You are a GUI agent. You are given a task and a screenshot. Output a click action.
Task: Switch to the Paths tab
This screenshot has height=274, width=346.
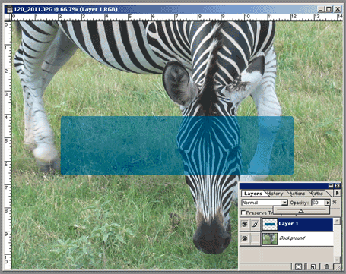coord(317,194)
